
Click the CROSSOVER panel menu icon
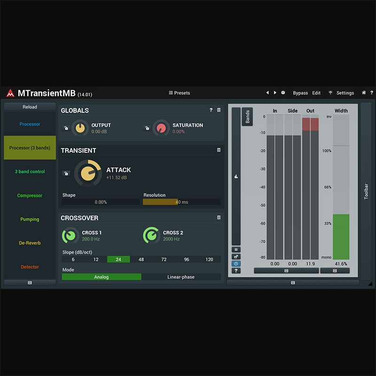[219, 218]
